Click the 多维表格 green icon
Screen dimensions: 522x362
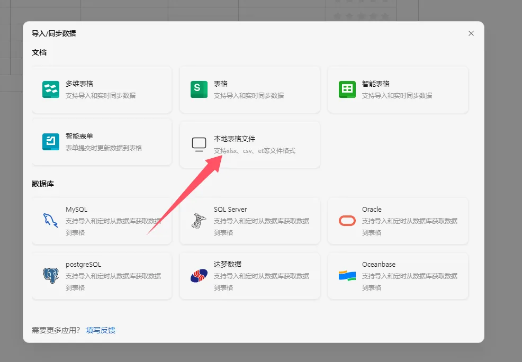(51, 89)
